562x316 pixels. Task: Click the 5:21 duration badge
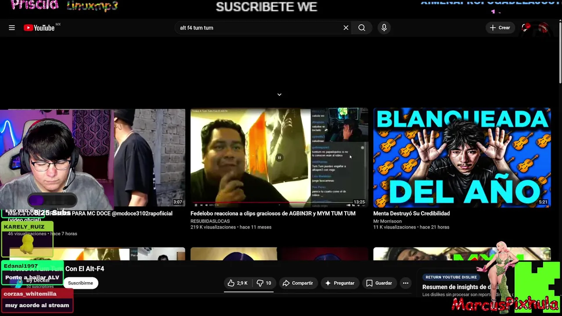click(543, 202)
